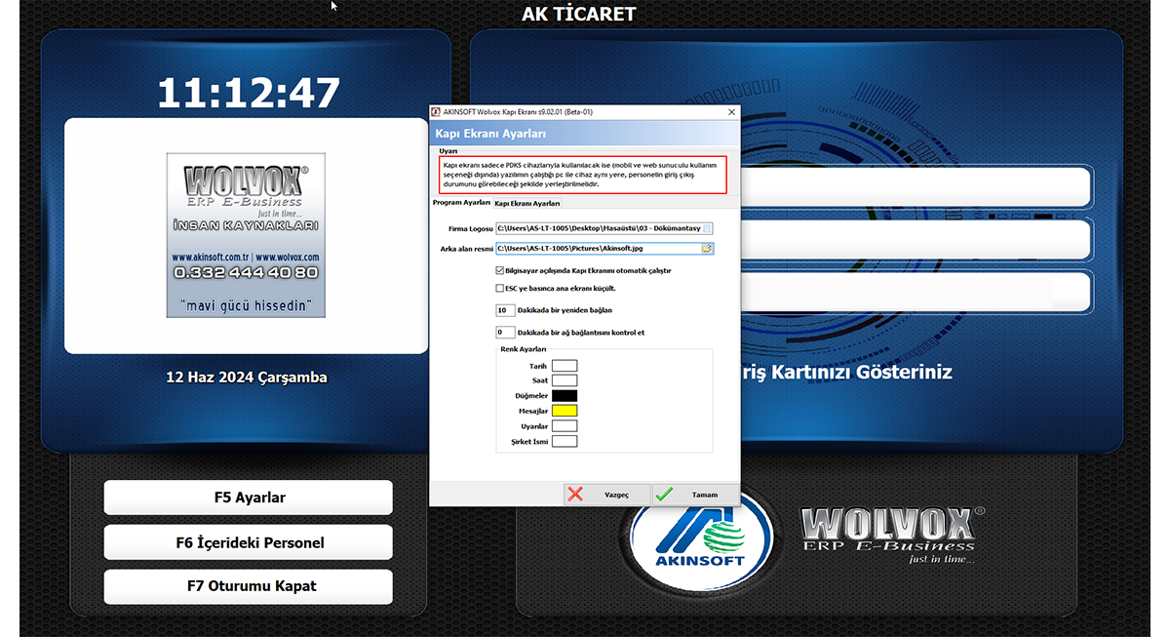Click the browse icon for Firma Logosu
The image size is (1170, 637).
click(x=708, y=228)
